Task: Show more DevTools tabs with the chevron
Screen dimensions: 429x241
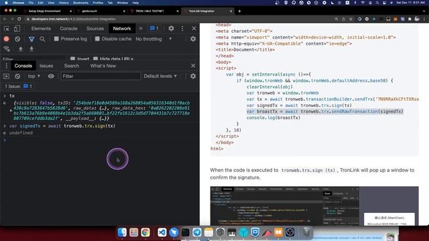Action: pos(141,28)
